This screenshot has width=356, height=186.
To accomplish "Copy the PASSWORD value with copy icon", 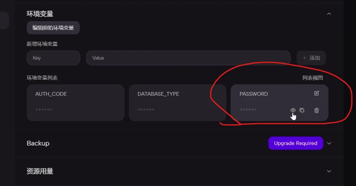I will 302,110.
